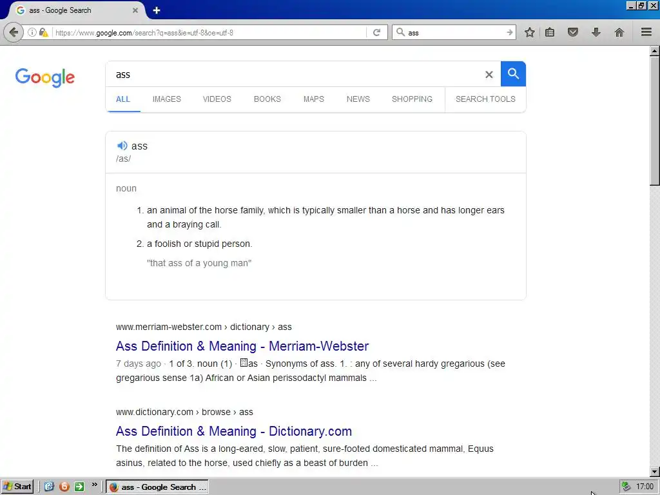Screen dimensions: 660x495
Task: Open the Windows Start menu
Action: click(17, 487)
